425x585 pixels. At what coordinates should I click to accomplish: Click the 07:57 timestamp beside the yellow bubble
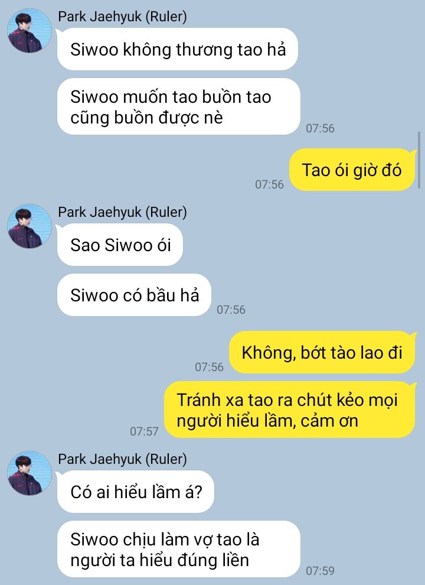coord(144,432)
